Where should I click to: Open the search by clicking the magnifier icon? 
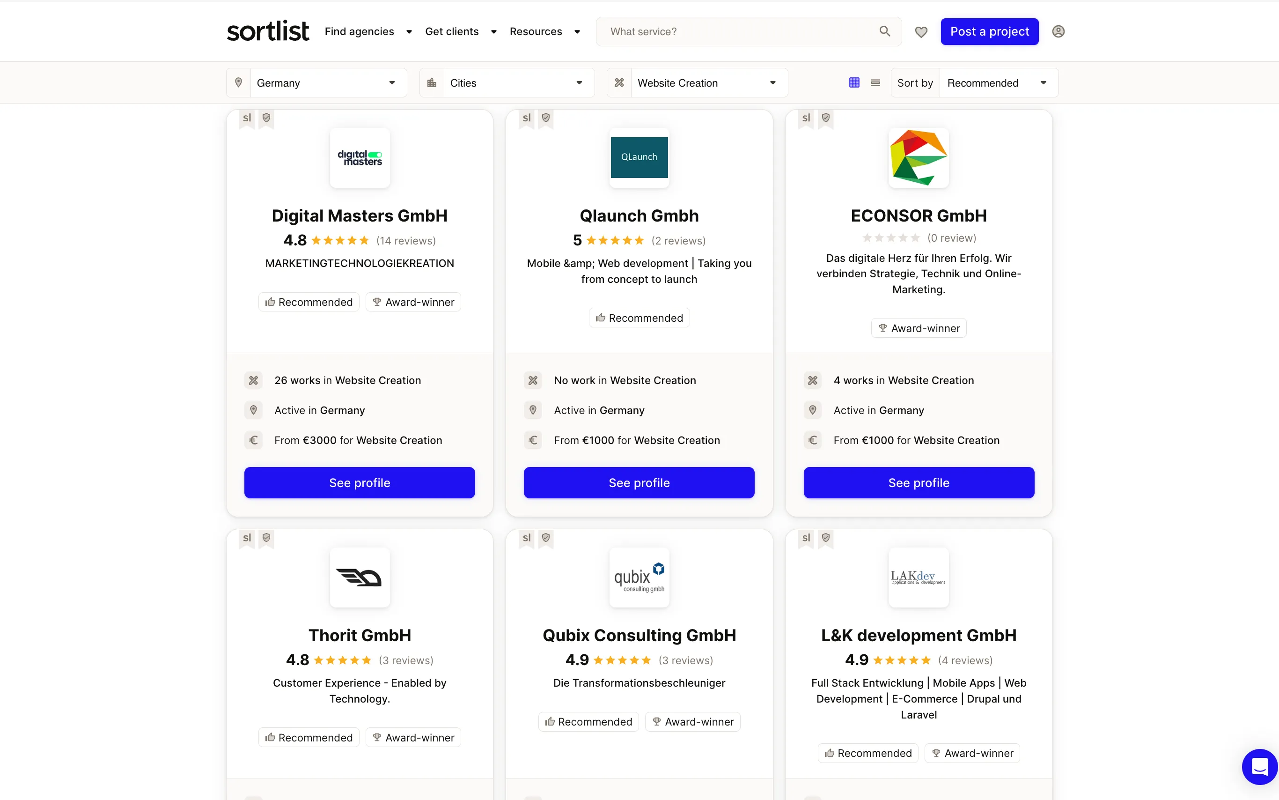pos(885,31)
